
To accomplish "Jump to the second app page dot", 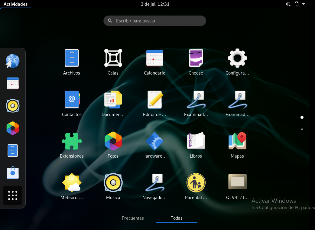I will 302,129.
